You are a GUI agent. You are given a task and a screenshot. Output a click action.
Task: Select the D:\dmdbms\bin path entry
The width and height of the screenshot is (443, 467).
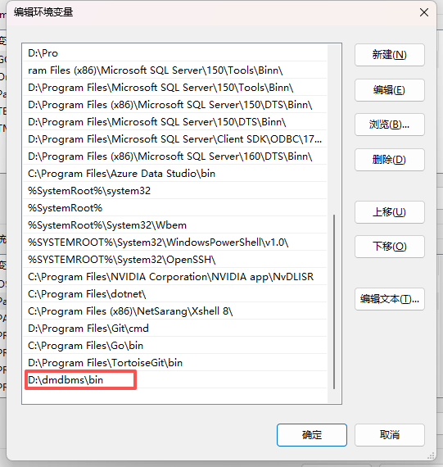click(175, 379)
